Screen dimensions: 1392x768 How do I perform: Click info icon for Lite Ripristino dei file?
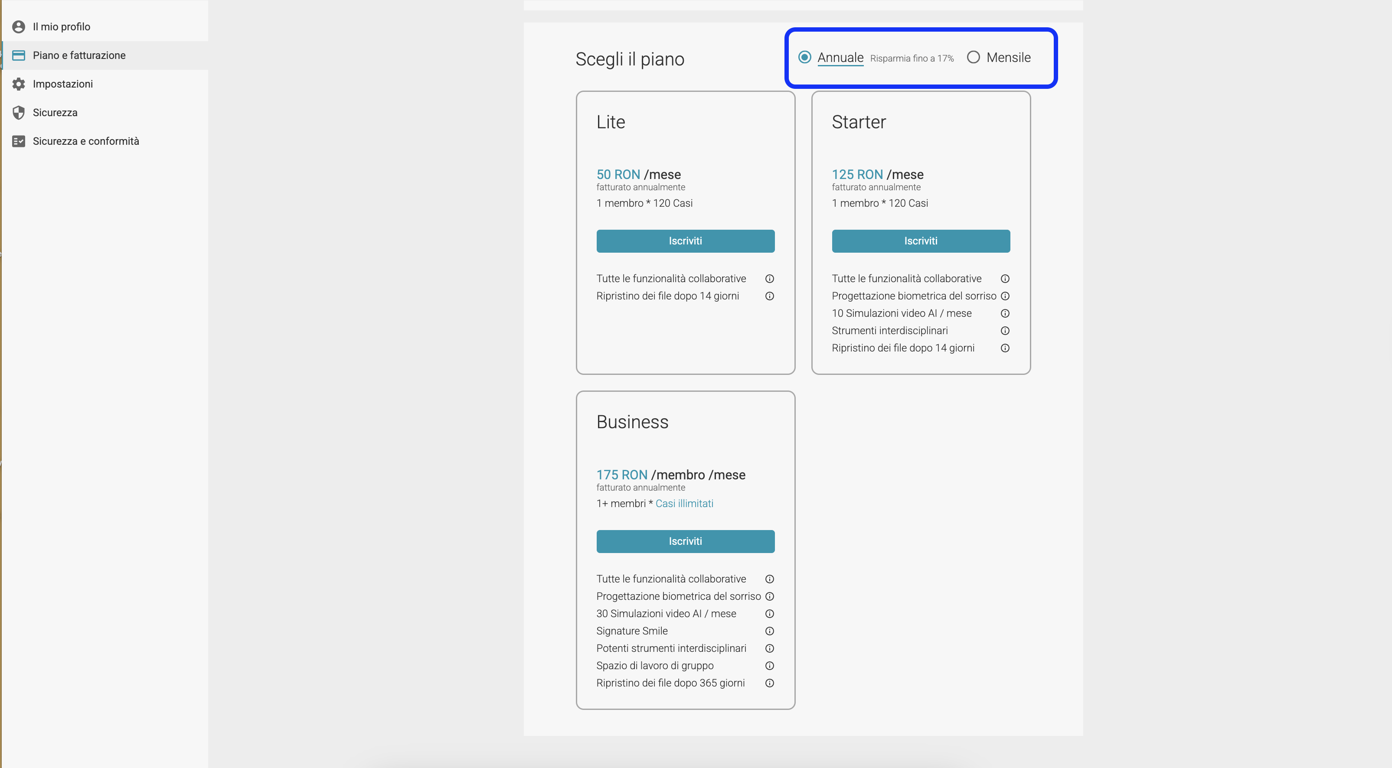pos(769,296)
